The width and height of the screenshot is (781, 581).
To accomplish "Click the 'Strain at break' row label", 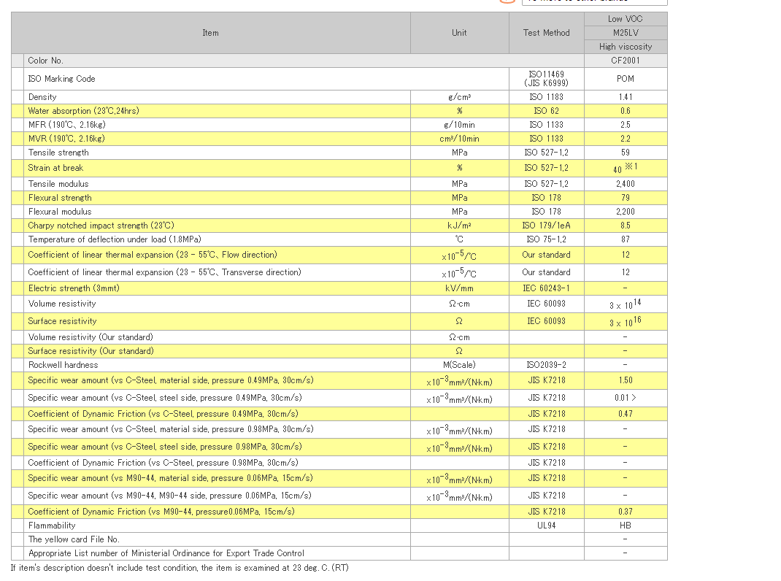I will point(55,168).
